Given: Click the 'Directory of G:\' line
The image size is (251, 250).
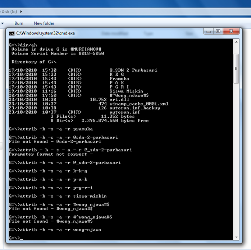Looking at the screenshot, I should (x=34, y=62).
